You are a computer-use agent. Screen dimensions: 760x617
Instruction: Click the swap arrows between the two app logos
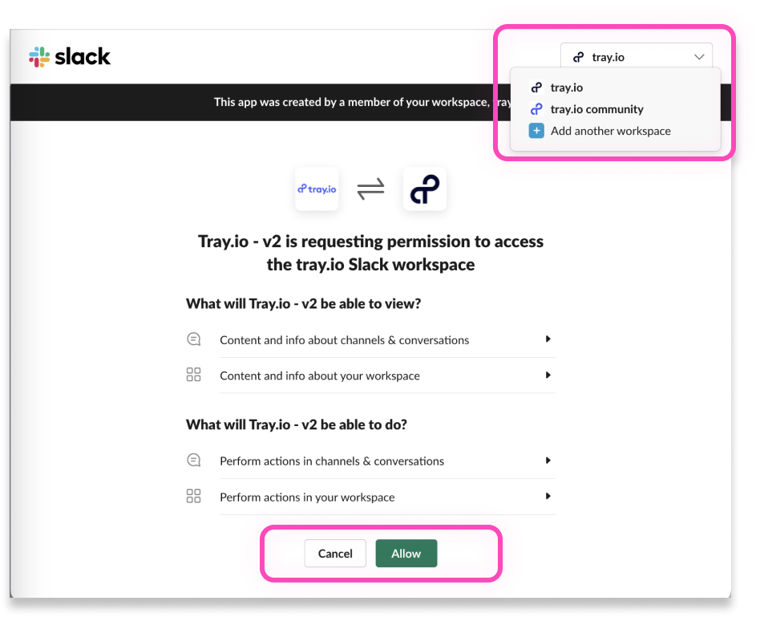click(x=370, y=189)
